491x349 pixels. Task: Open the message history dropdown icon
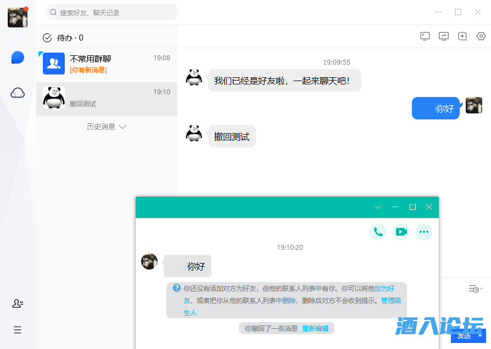475,289
